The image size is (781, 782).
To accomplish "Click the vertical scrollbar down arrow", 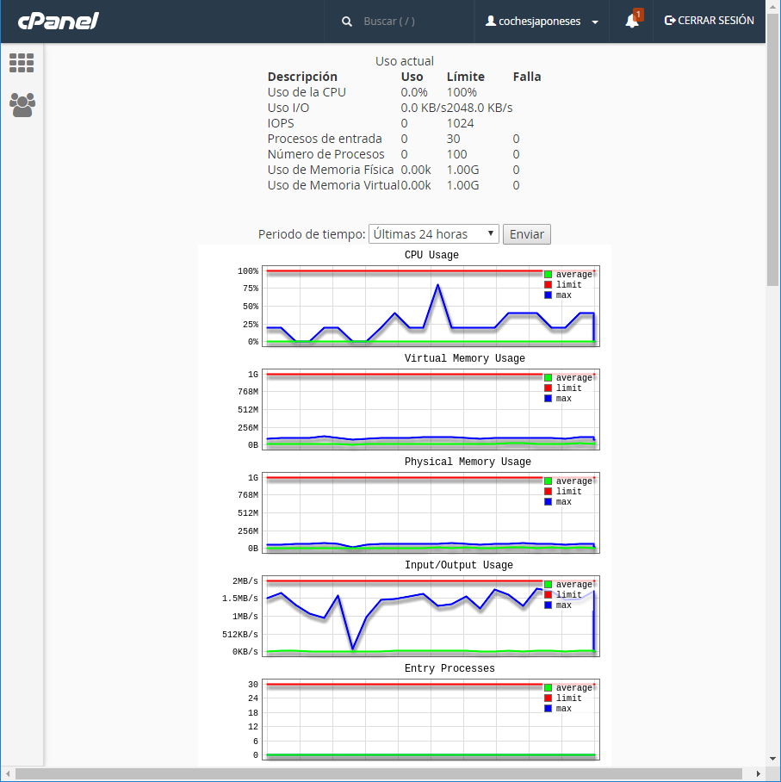I will point(772,759).
